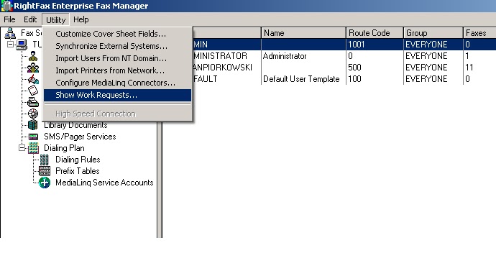Close the open Utility menu
Viewport: 496px width, 276px height.
(x=55, y=19)
